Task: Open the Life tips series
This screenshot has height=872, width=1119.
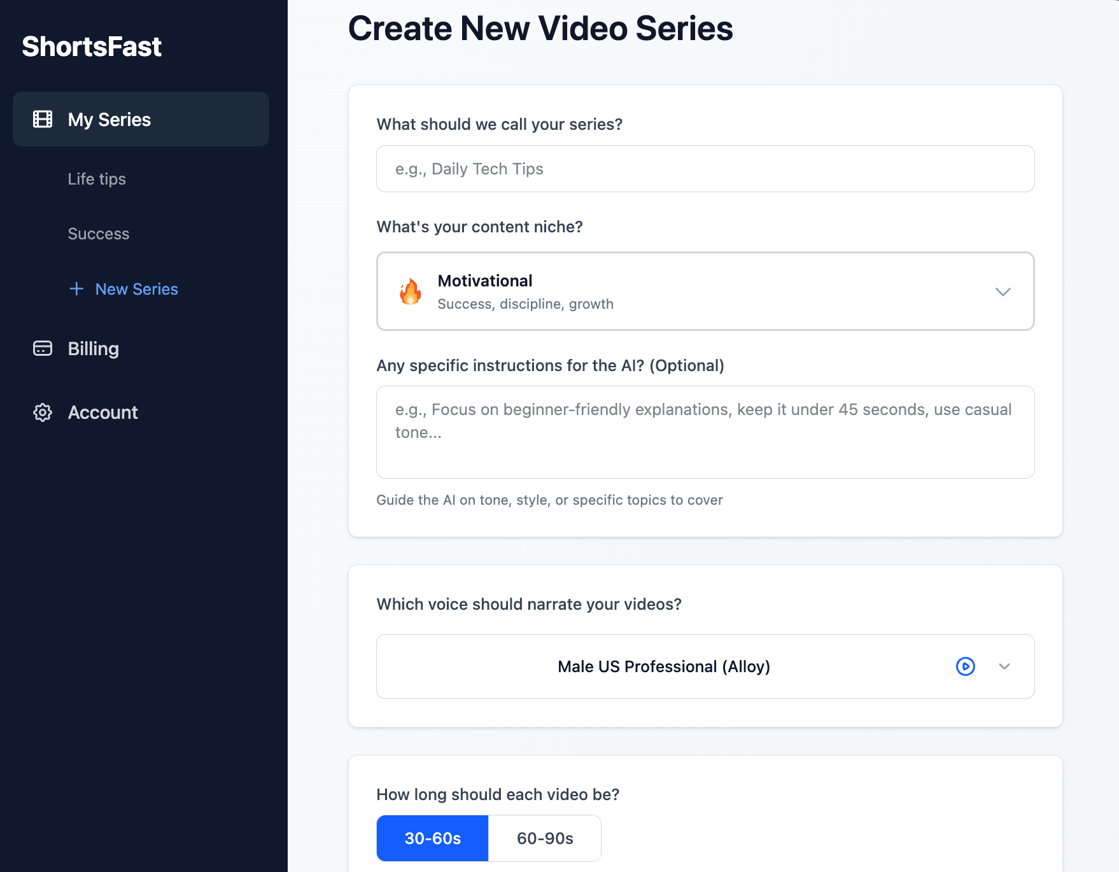Action: tap(96, 179)
